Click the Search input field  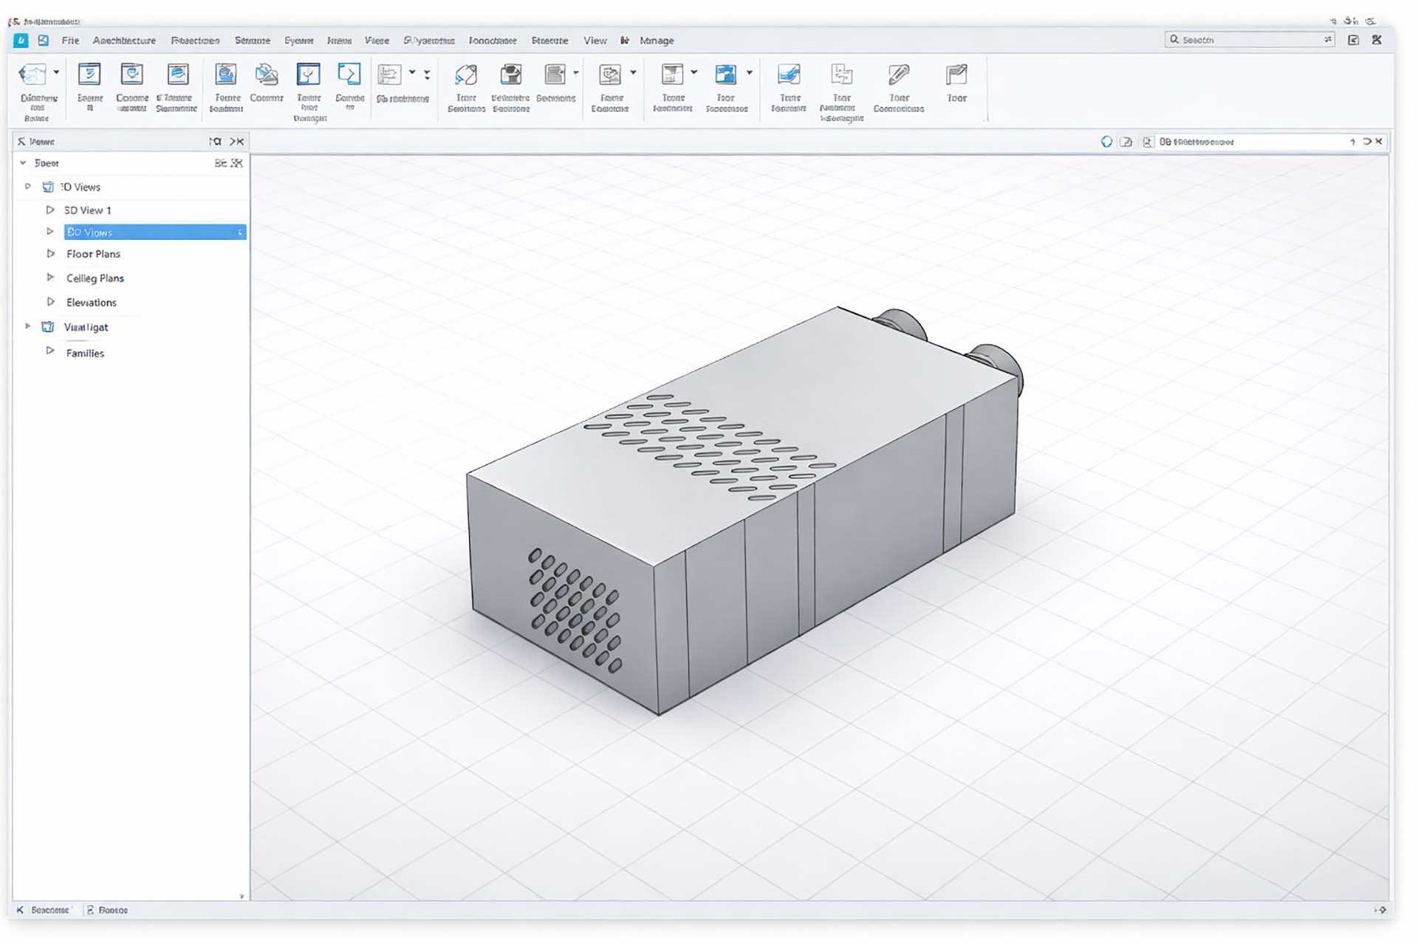click(x=1248, y=40)
